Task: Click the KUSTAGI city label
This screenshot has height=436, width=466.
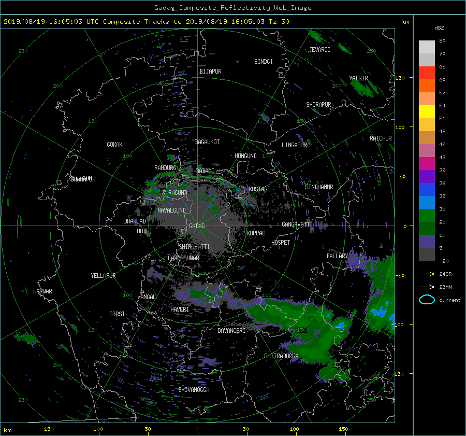Action: pyautogui.click(x=259, y=189)
